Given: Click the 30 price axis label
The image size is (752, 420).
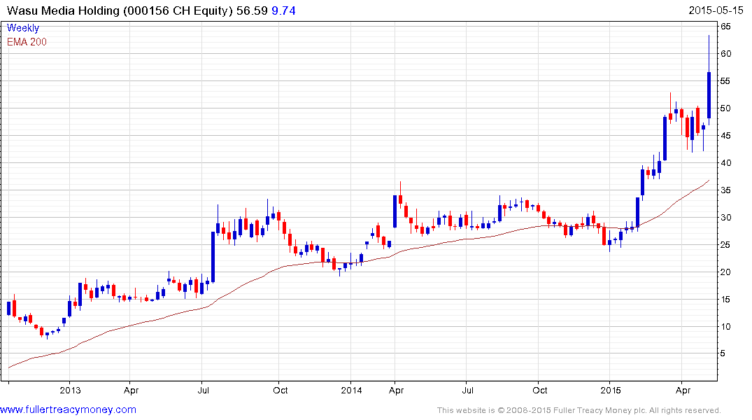Looking at the screenshot, I should click(x=725, y=218).
